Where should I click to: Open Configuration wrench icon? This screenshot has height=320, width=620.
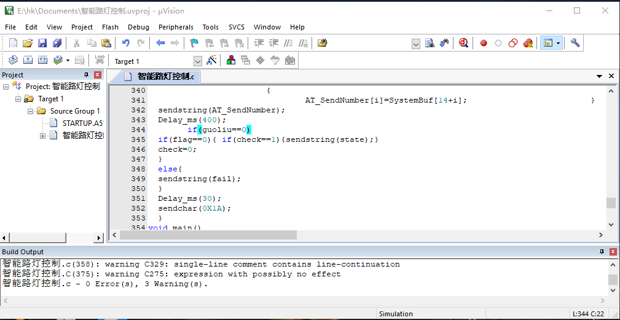tap(575, 43)
